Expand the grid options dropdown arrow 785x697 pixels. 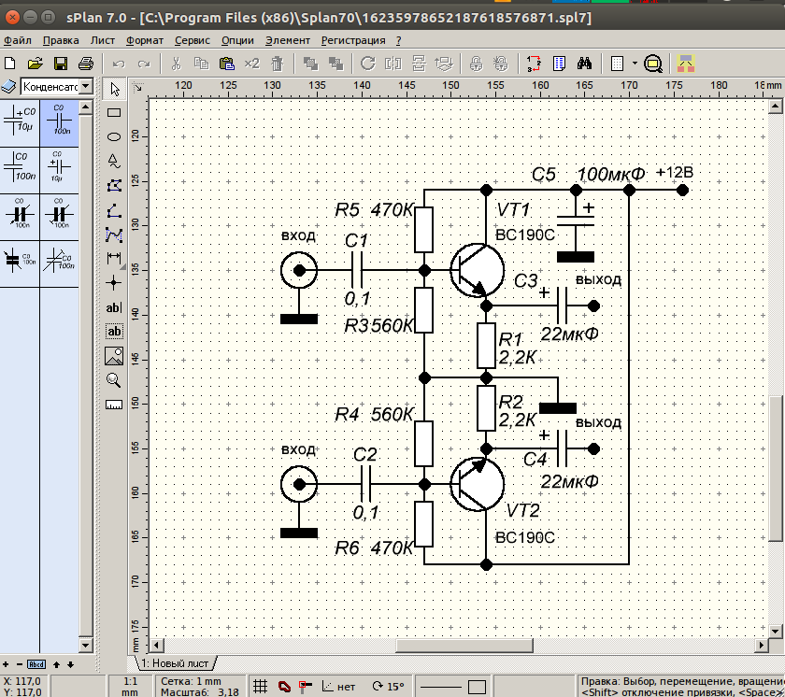point(635,64)
